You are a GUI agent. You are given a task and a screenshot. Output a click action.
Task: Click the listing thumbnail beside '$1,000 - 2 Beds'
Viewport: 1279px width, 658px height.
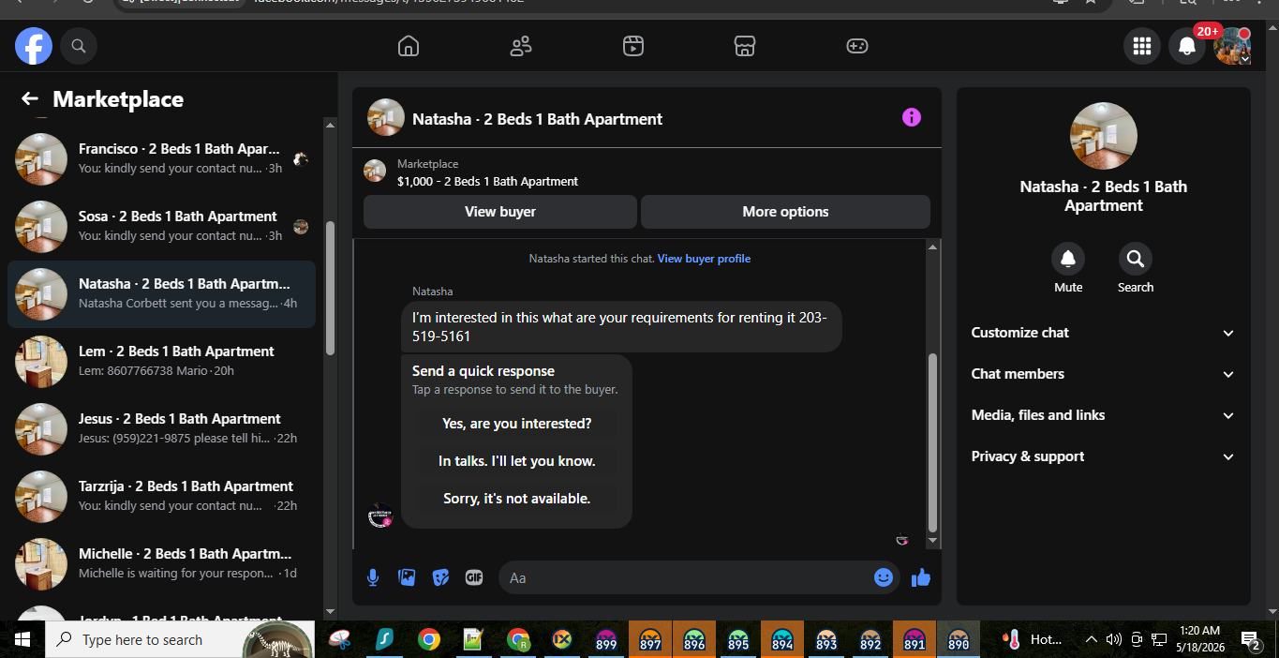[375, 171]
